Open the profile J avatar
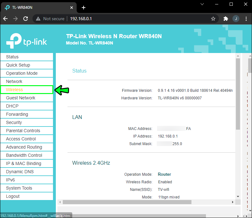Viewport: 252px width, 218px height. (x=236, y=19)
